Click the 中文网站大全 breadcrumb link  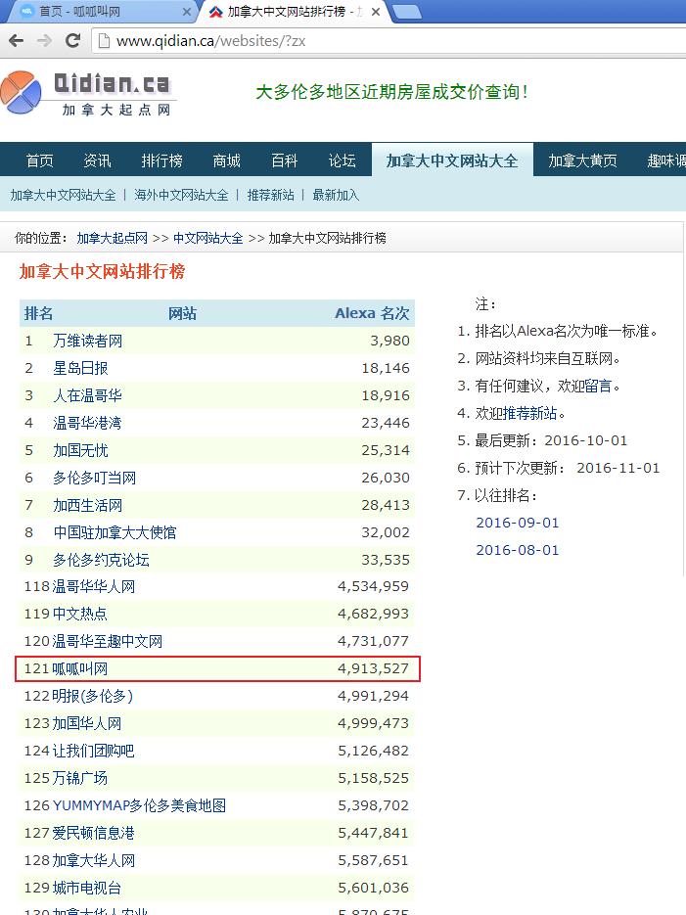tap(208, 238)
